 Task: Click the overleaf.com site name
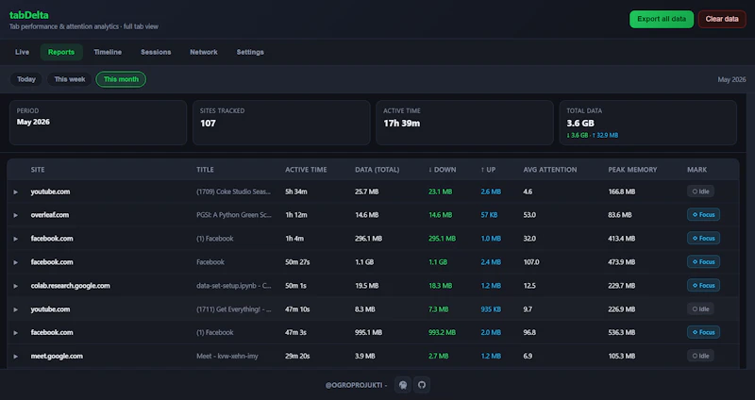50,215
